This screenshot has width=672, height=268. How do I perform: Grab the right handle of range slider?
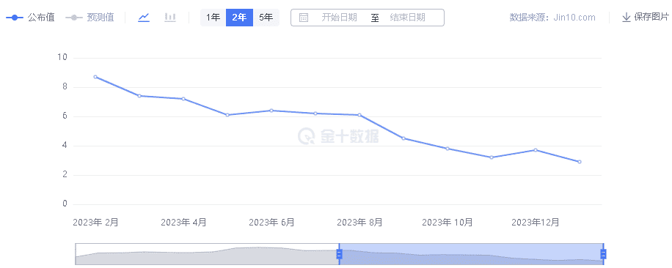[x=604, y=254]
